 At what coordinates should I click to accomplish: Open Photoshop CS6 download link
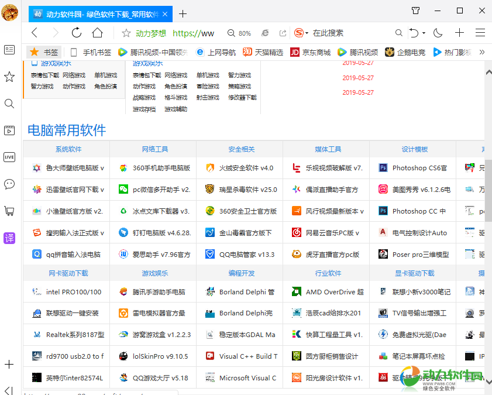pos(419,168)
